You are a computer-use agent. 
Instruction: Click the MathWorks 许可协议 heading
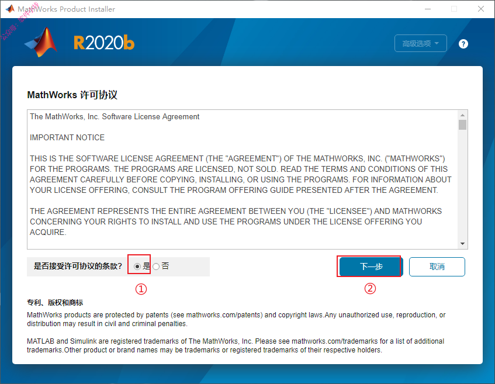[x=72, y=95]
